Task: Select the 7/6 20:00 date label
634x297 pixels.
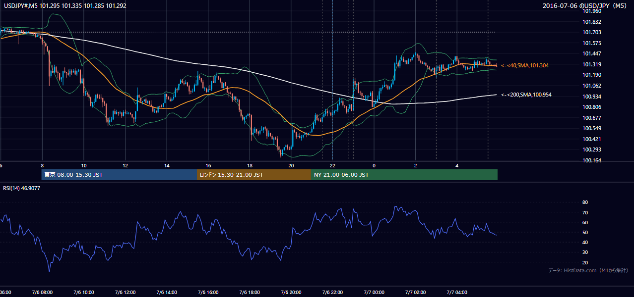Action: (x=291, y=293)
